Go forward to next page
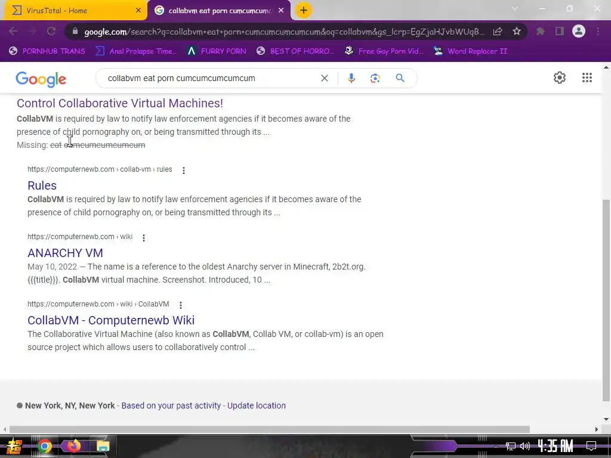Image resolution: width=611 pixels, height=458 pixels. (x=32, y=31)
